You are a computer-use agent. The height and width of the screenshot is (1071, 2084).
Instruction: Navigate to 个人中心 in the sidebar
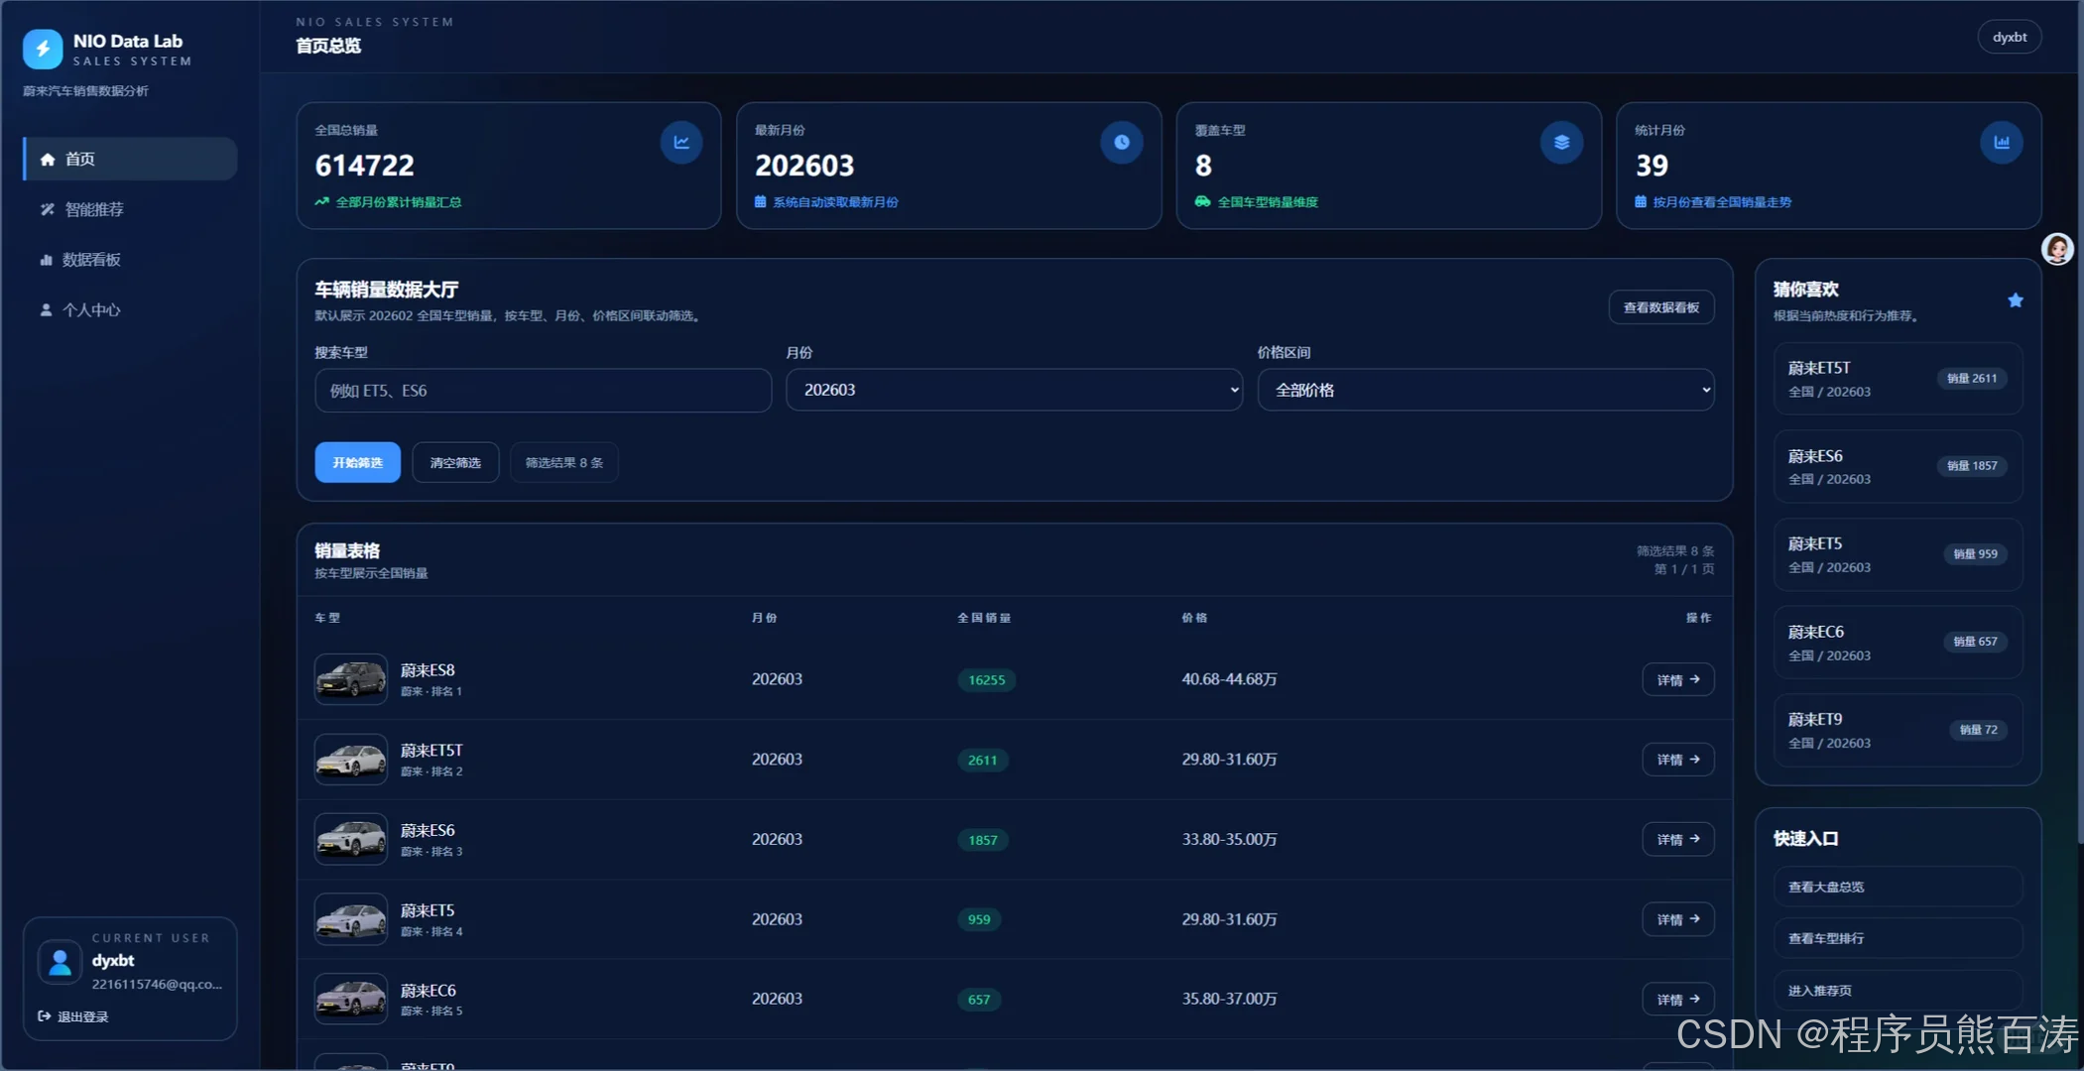[130, 309]
